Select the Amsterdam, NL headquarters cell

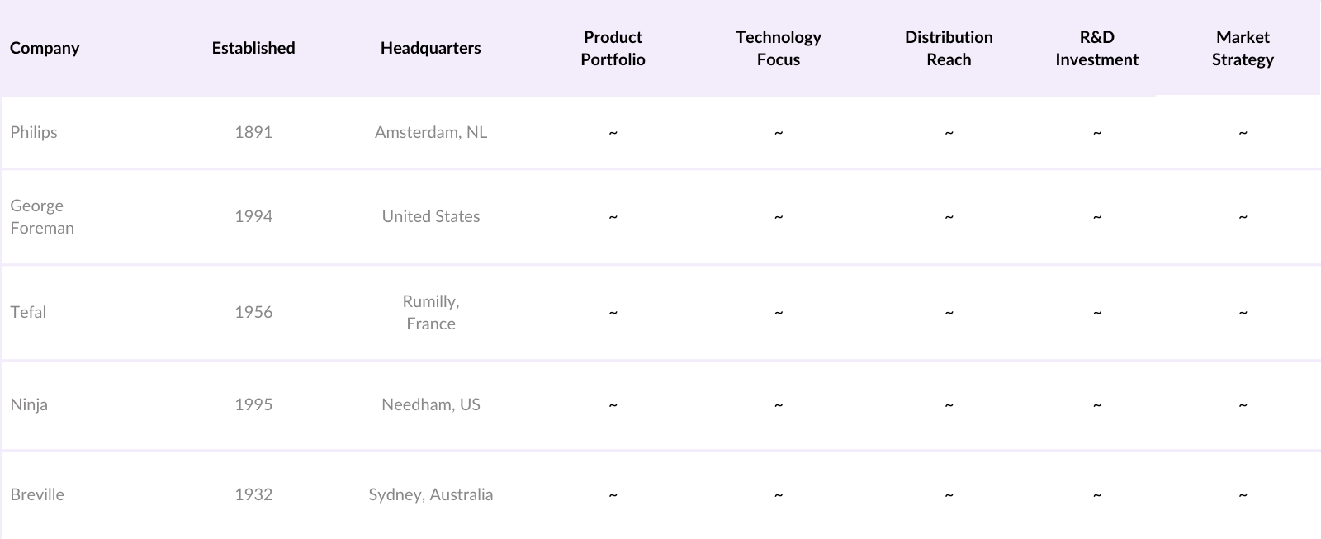pos(430,132)
